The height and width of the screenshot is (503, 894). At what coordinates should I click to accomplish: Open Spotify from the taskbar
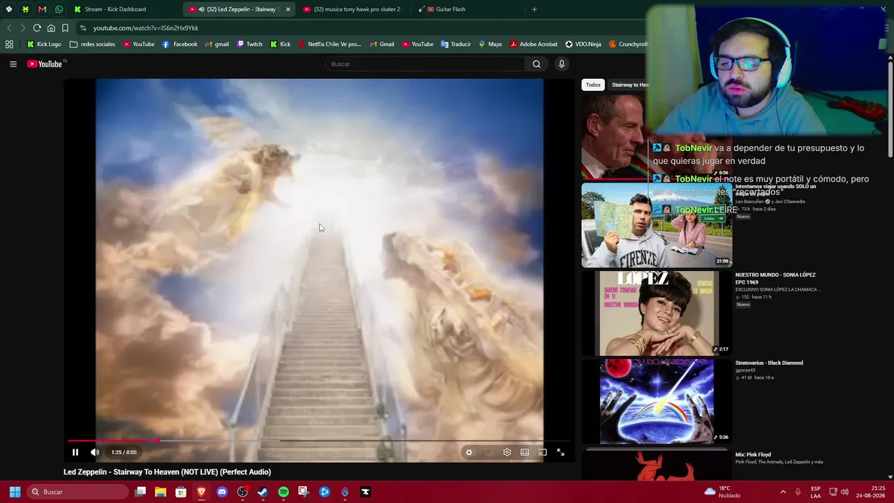[283, 492]
